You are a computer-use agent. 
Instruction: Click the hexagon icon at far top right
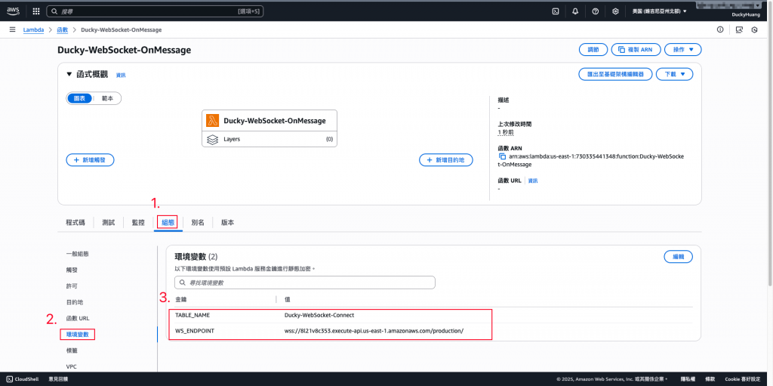[754, 29]
